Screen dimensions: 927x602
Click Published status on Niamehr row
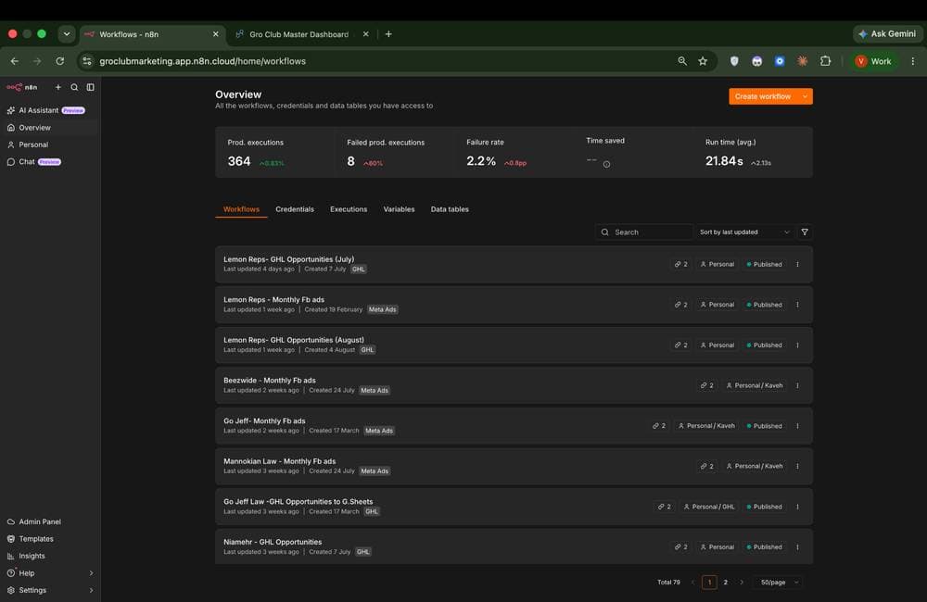(764, 547)
